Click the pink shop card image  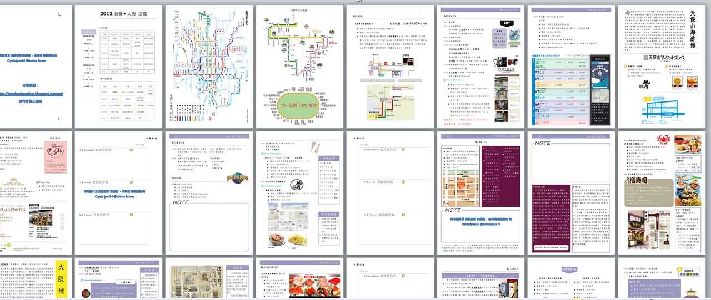point(54,157)
